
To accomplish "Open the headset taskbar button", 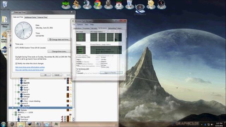I will click(38, 124).
